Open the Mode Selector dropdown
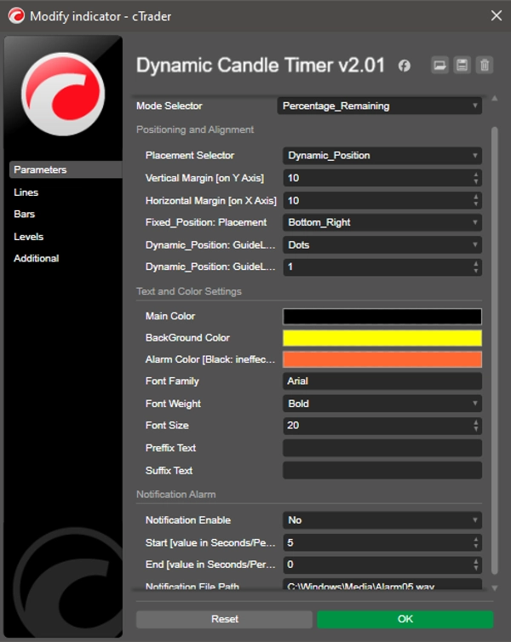Screen dimensions: 511x642 pos(380,106)
